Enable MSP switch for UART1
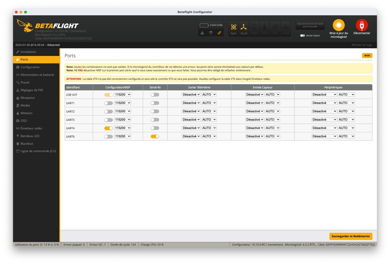 pyautogui.click(x=109, y=103)
